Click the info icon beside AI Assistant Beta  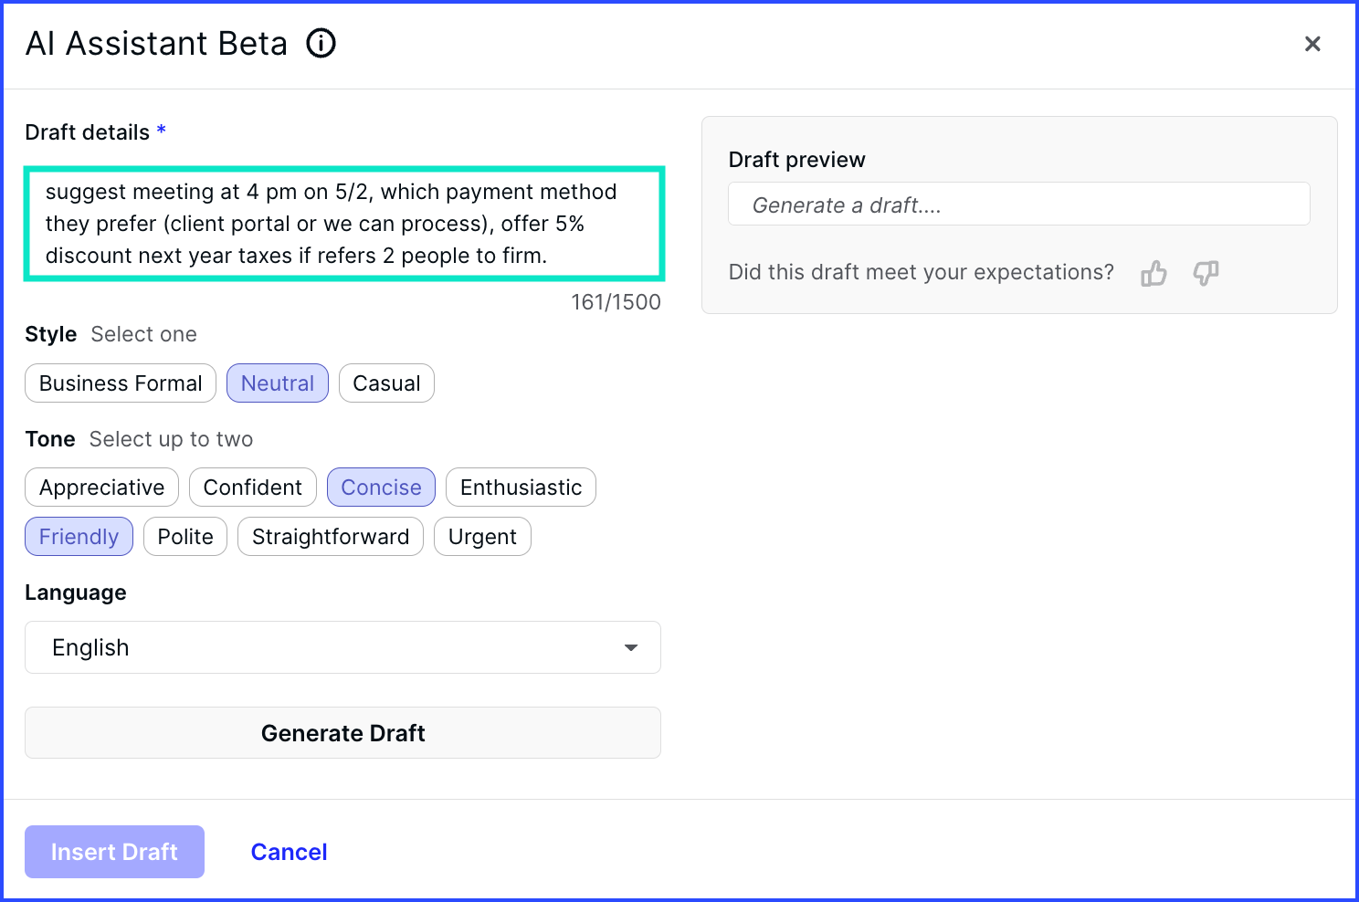point(321,43)
